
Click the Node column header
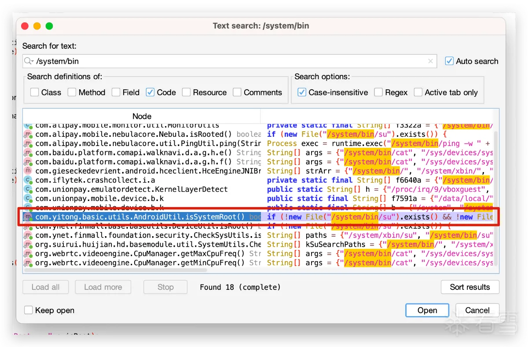pyautogui.click(x=142, y=116)
